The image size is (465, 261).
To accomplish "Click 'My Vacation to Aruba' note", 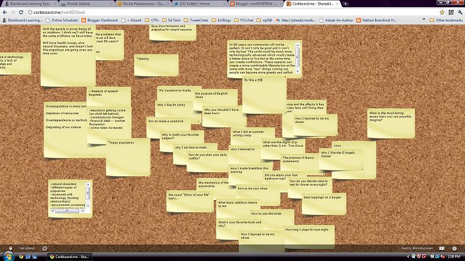I will point(179,93).
